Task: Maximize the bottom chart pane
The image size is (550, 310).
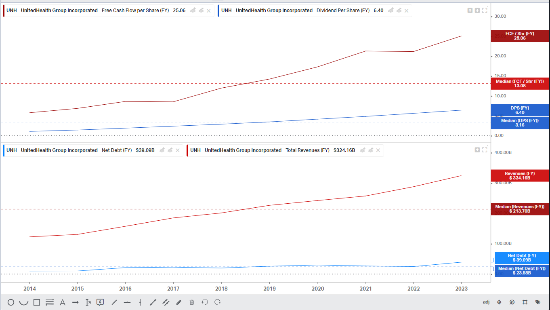Action: (485, 150)
